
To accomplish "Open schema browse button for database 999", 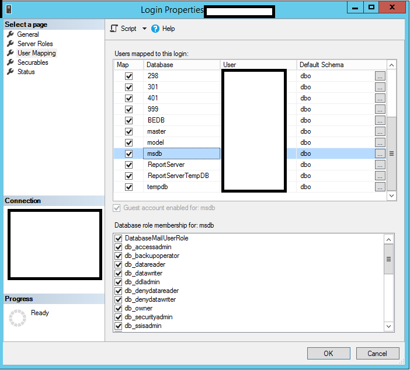I will coord(380,109).
